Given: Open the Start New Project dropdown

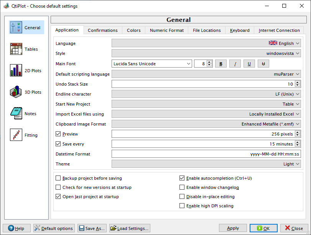Looking at the screenshot, I should pos(206,104).
